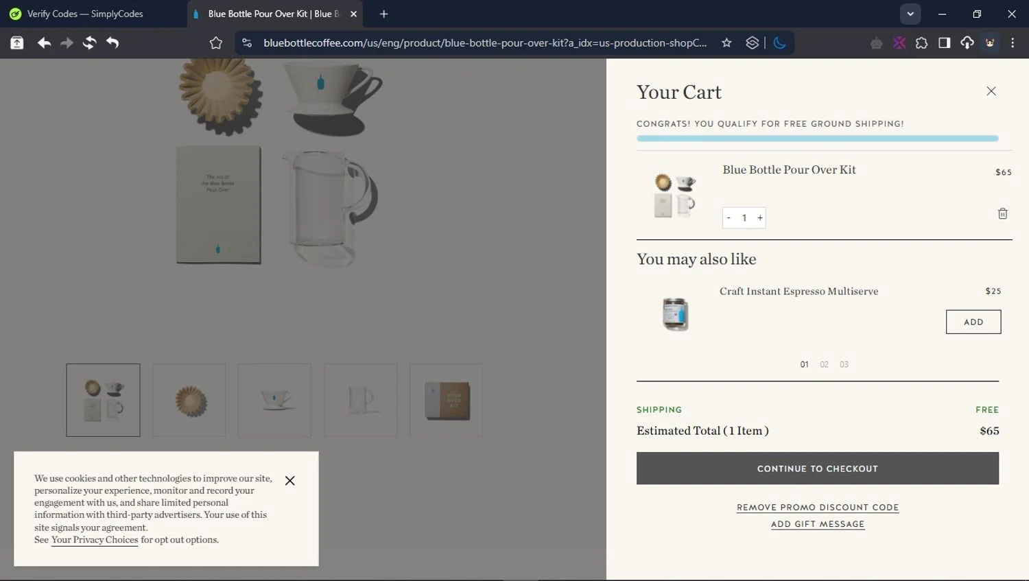Click the star icon left of address bar
1029x581 pixels.
216,43
